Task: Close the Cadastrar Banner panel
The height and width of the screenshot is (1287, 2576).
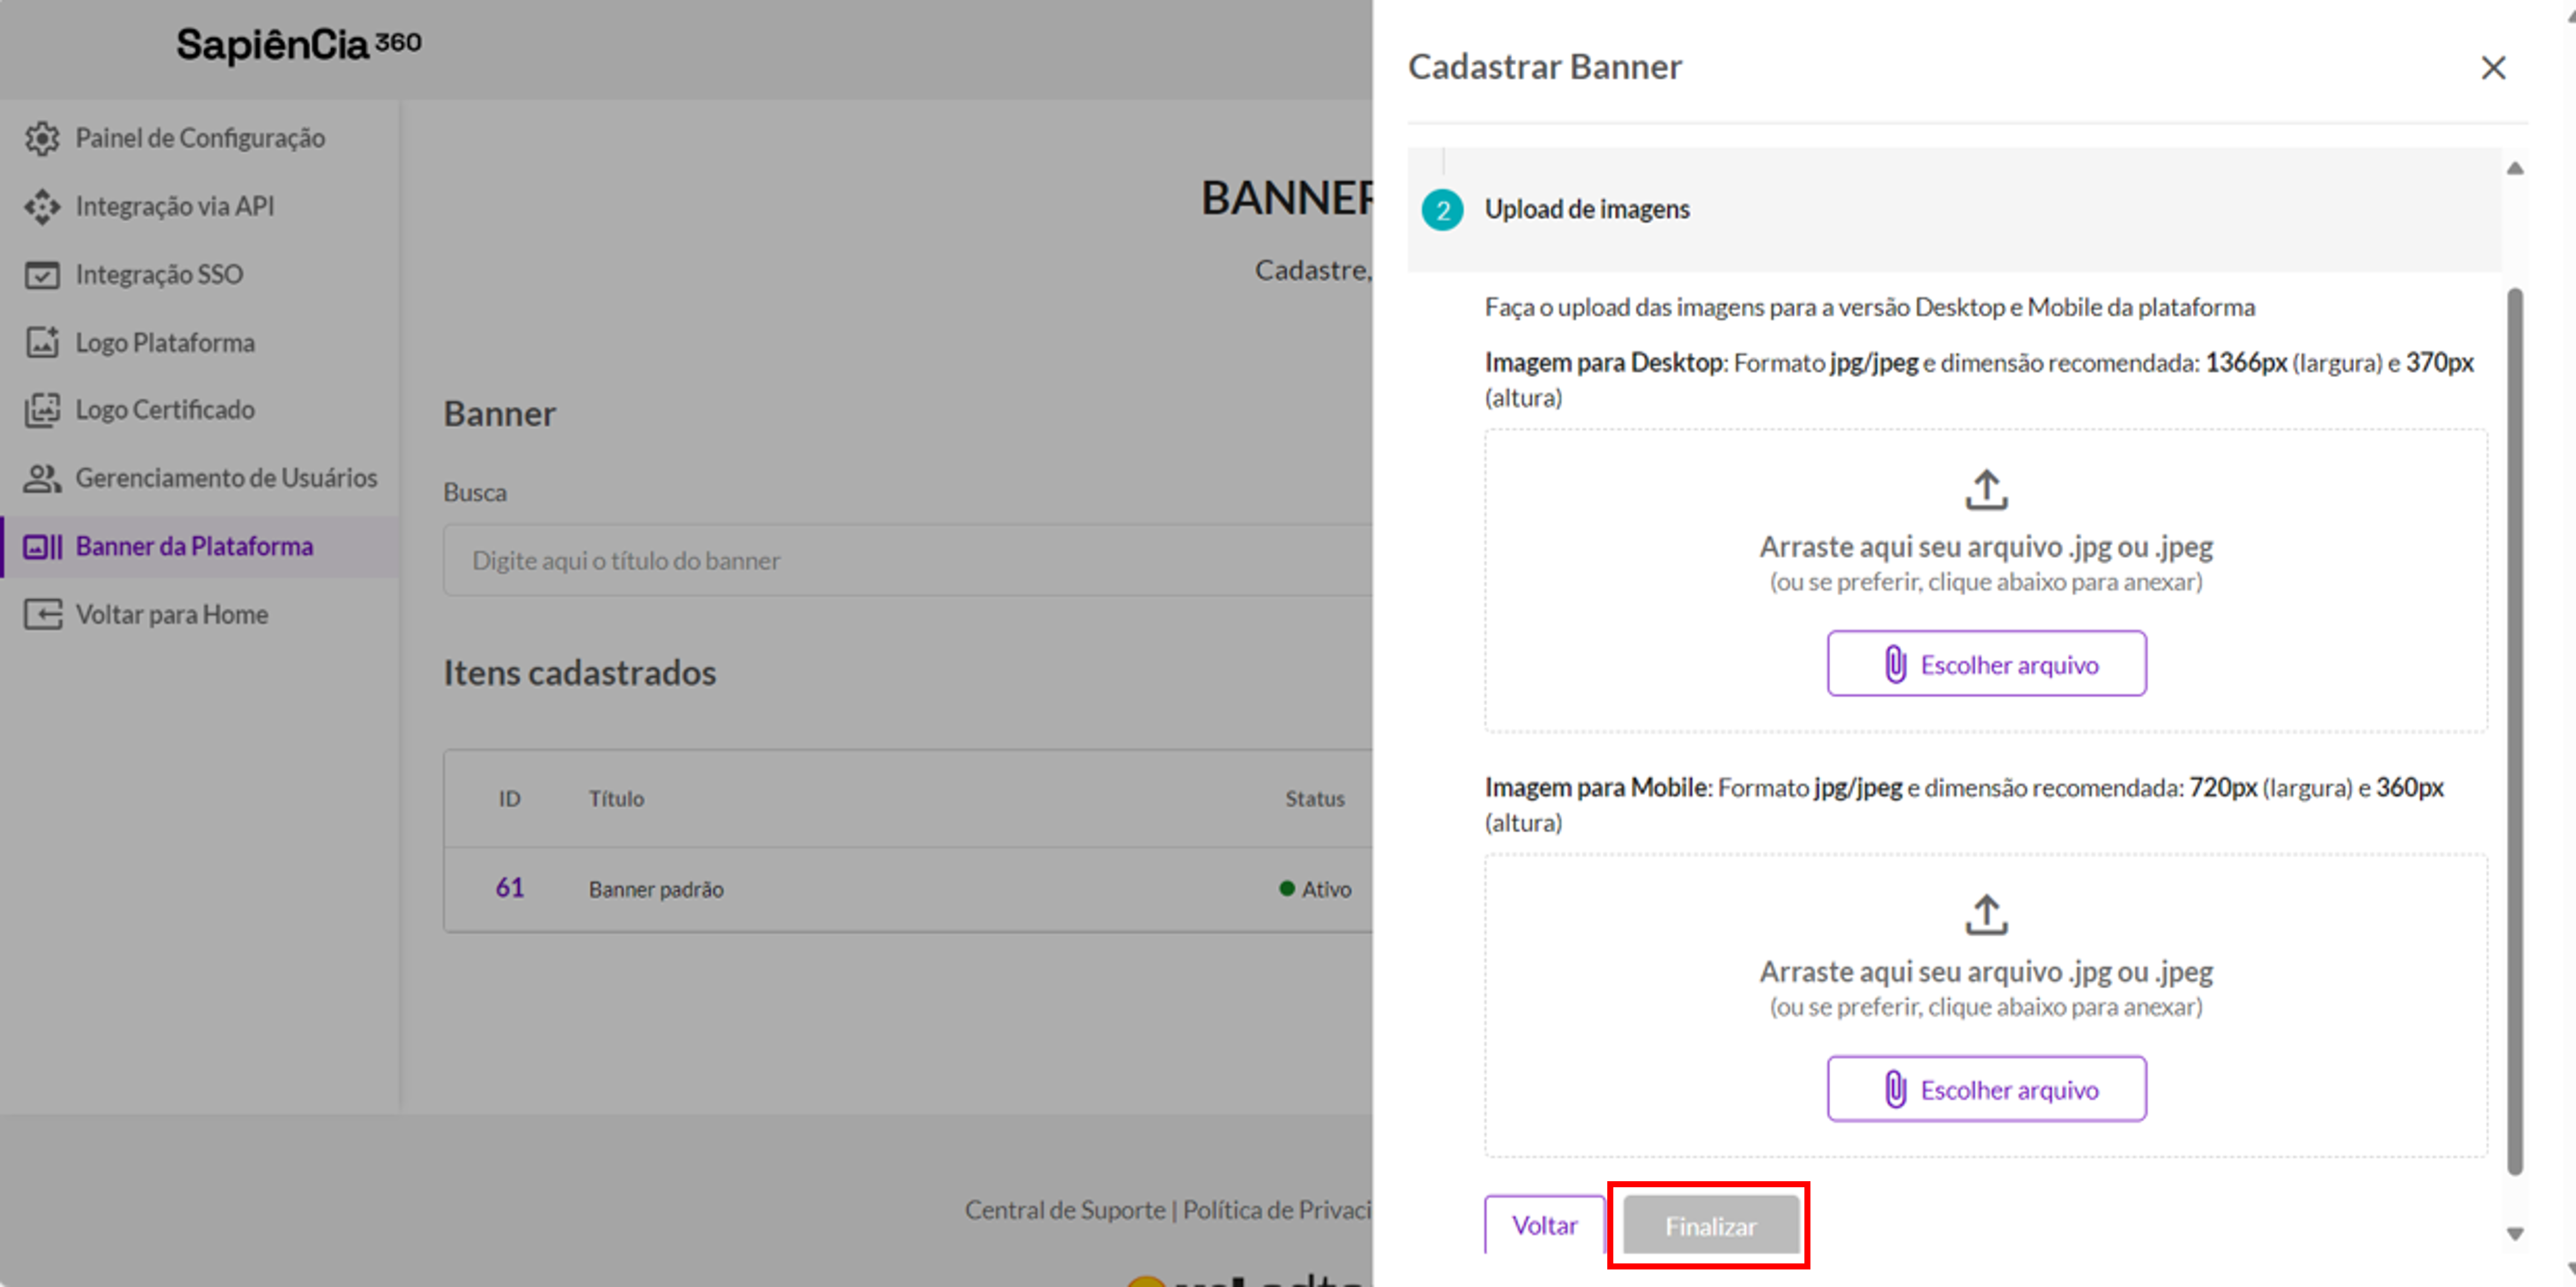Action: point(2493,67)
